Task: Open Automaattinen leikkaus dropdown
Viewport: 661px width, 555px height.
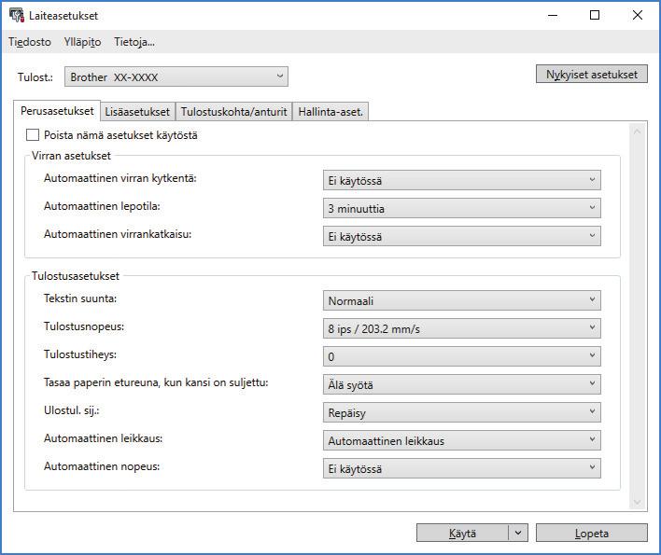Action: click(x=461, y=440)
